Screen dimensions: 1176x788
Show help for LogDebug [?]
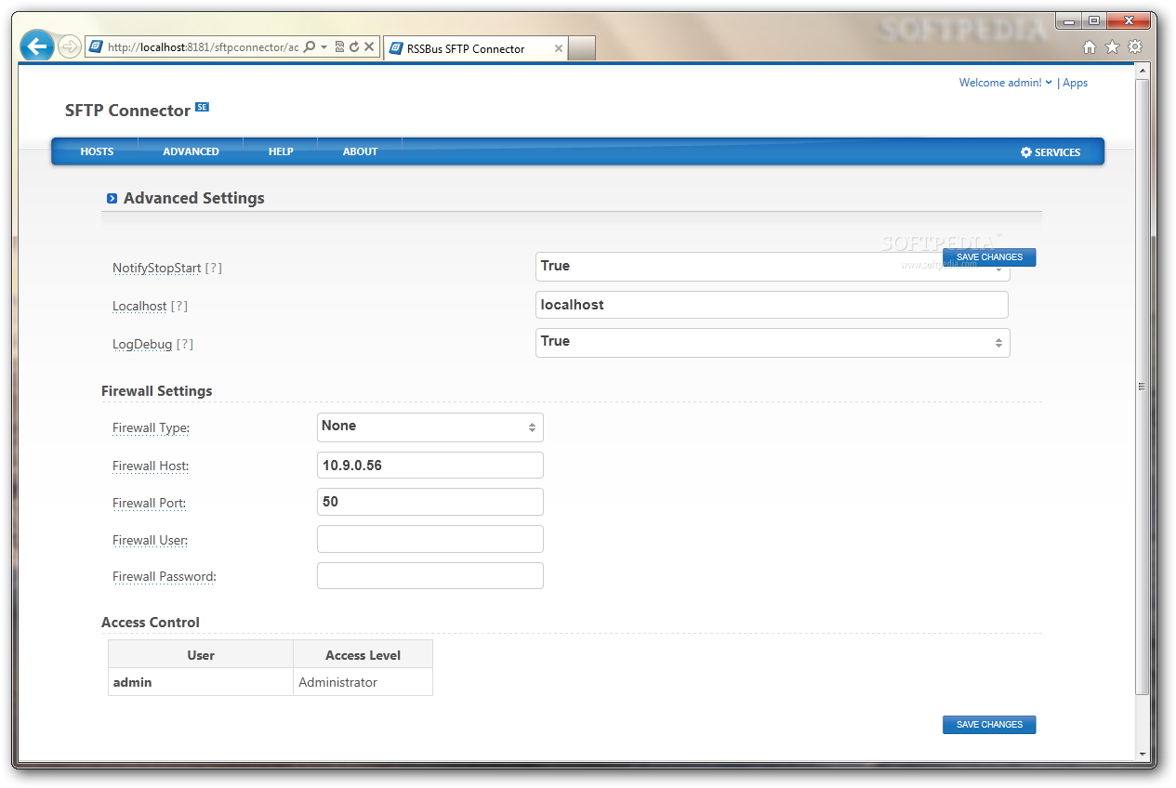coord(184,344)
